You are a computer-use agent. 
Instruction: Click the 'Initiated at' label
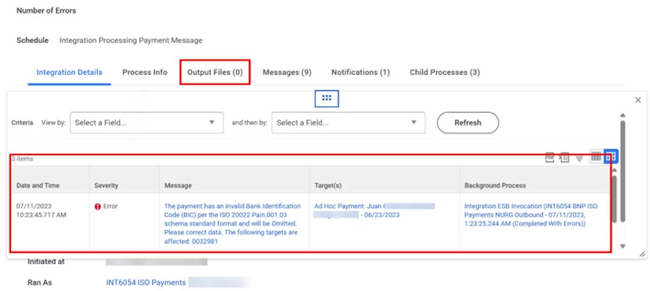[46, 262]
